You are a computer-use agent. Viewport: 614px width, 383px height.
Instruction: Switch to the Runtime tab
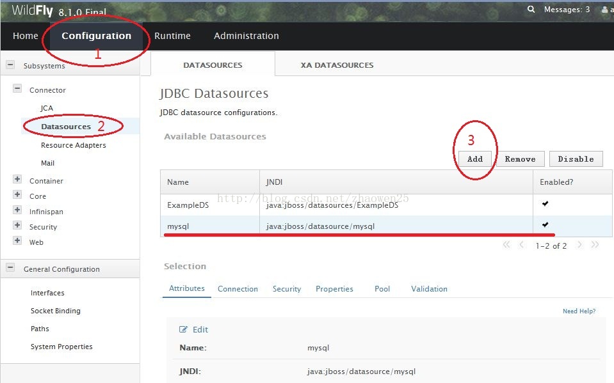pyautogui.click(x=172, y=36)
